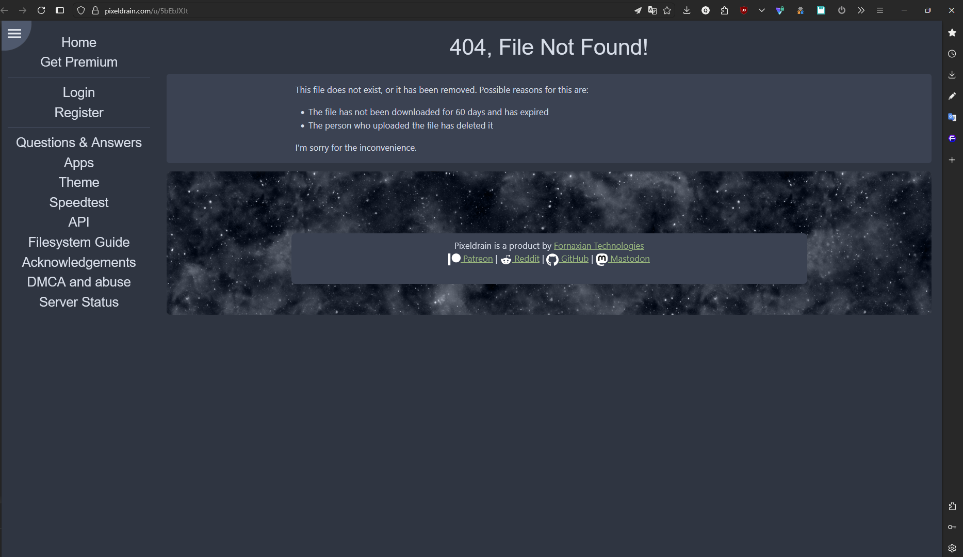
Task: Click the paper plane send icon
Action: (638, 10)
